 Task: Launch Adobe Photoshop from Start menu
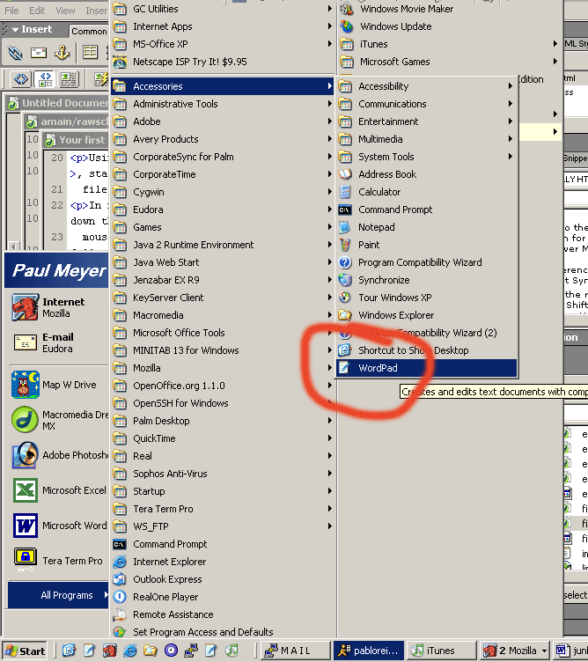tap(26, 455)
